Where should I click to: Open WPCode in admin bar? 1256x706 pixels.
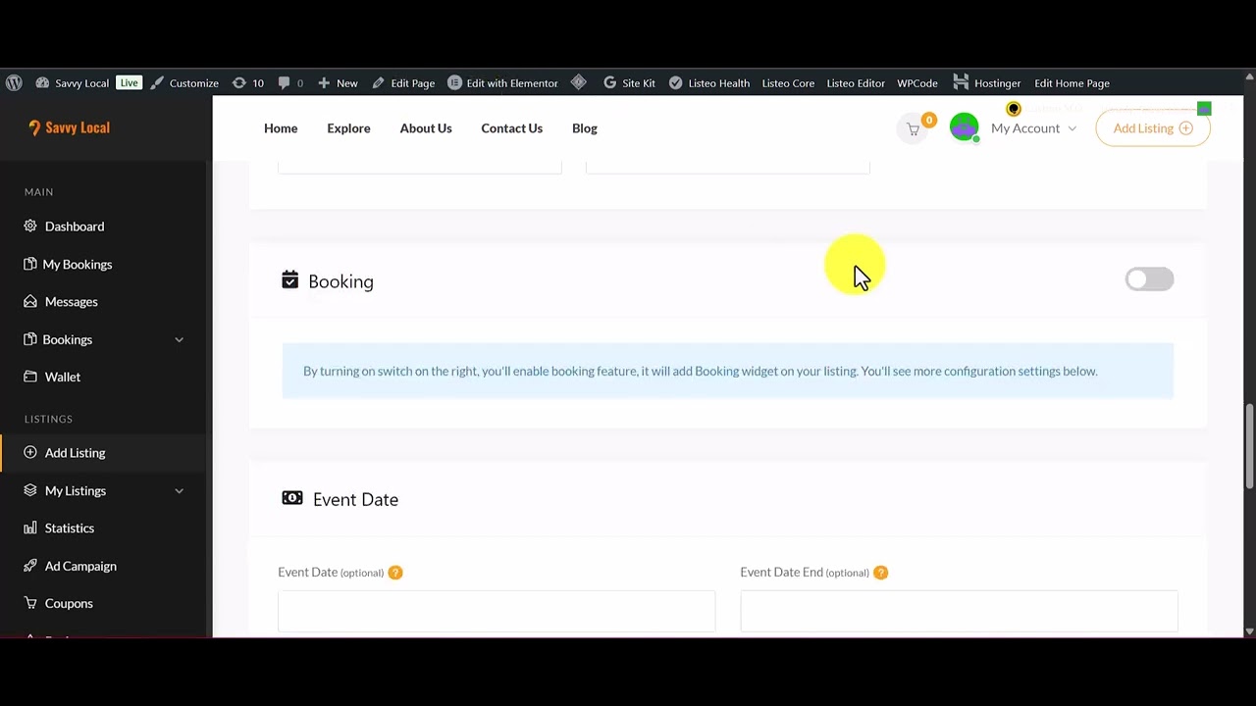click(x=917, y=83)
